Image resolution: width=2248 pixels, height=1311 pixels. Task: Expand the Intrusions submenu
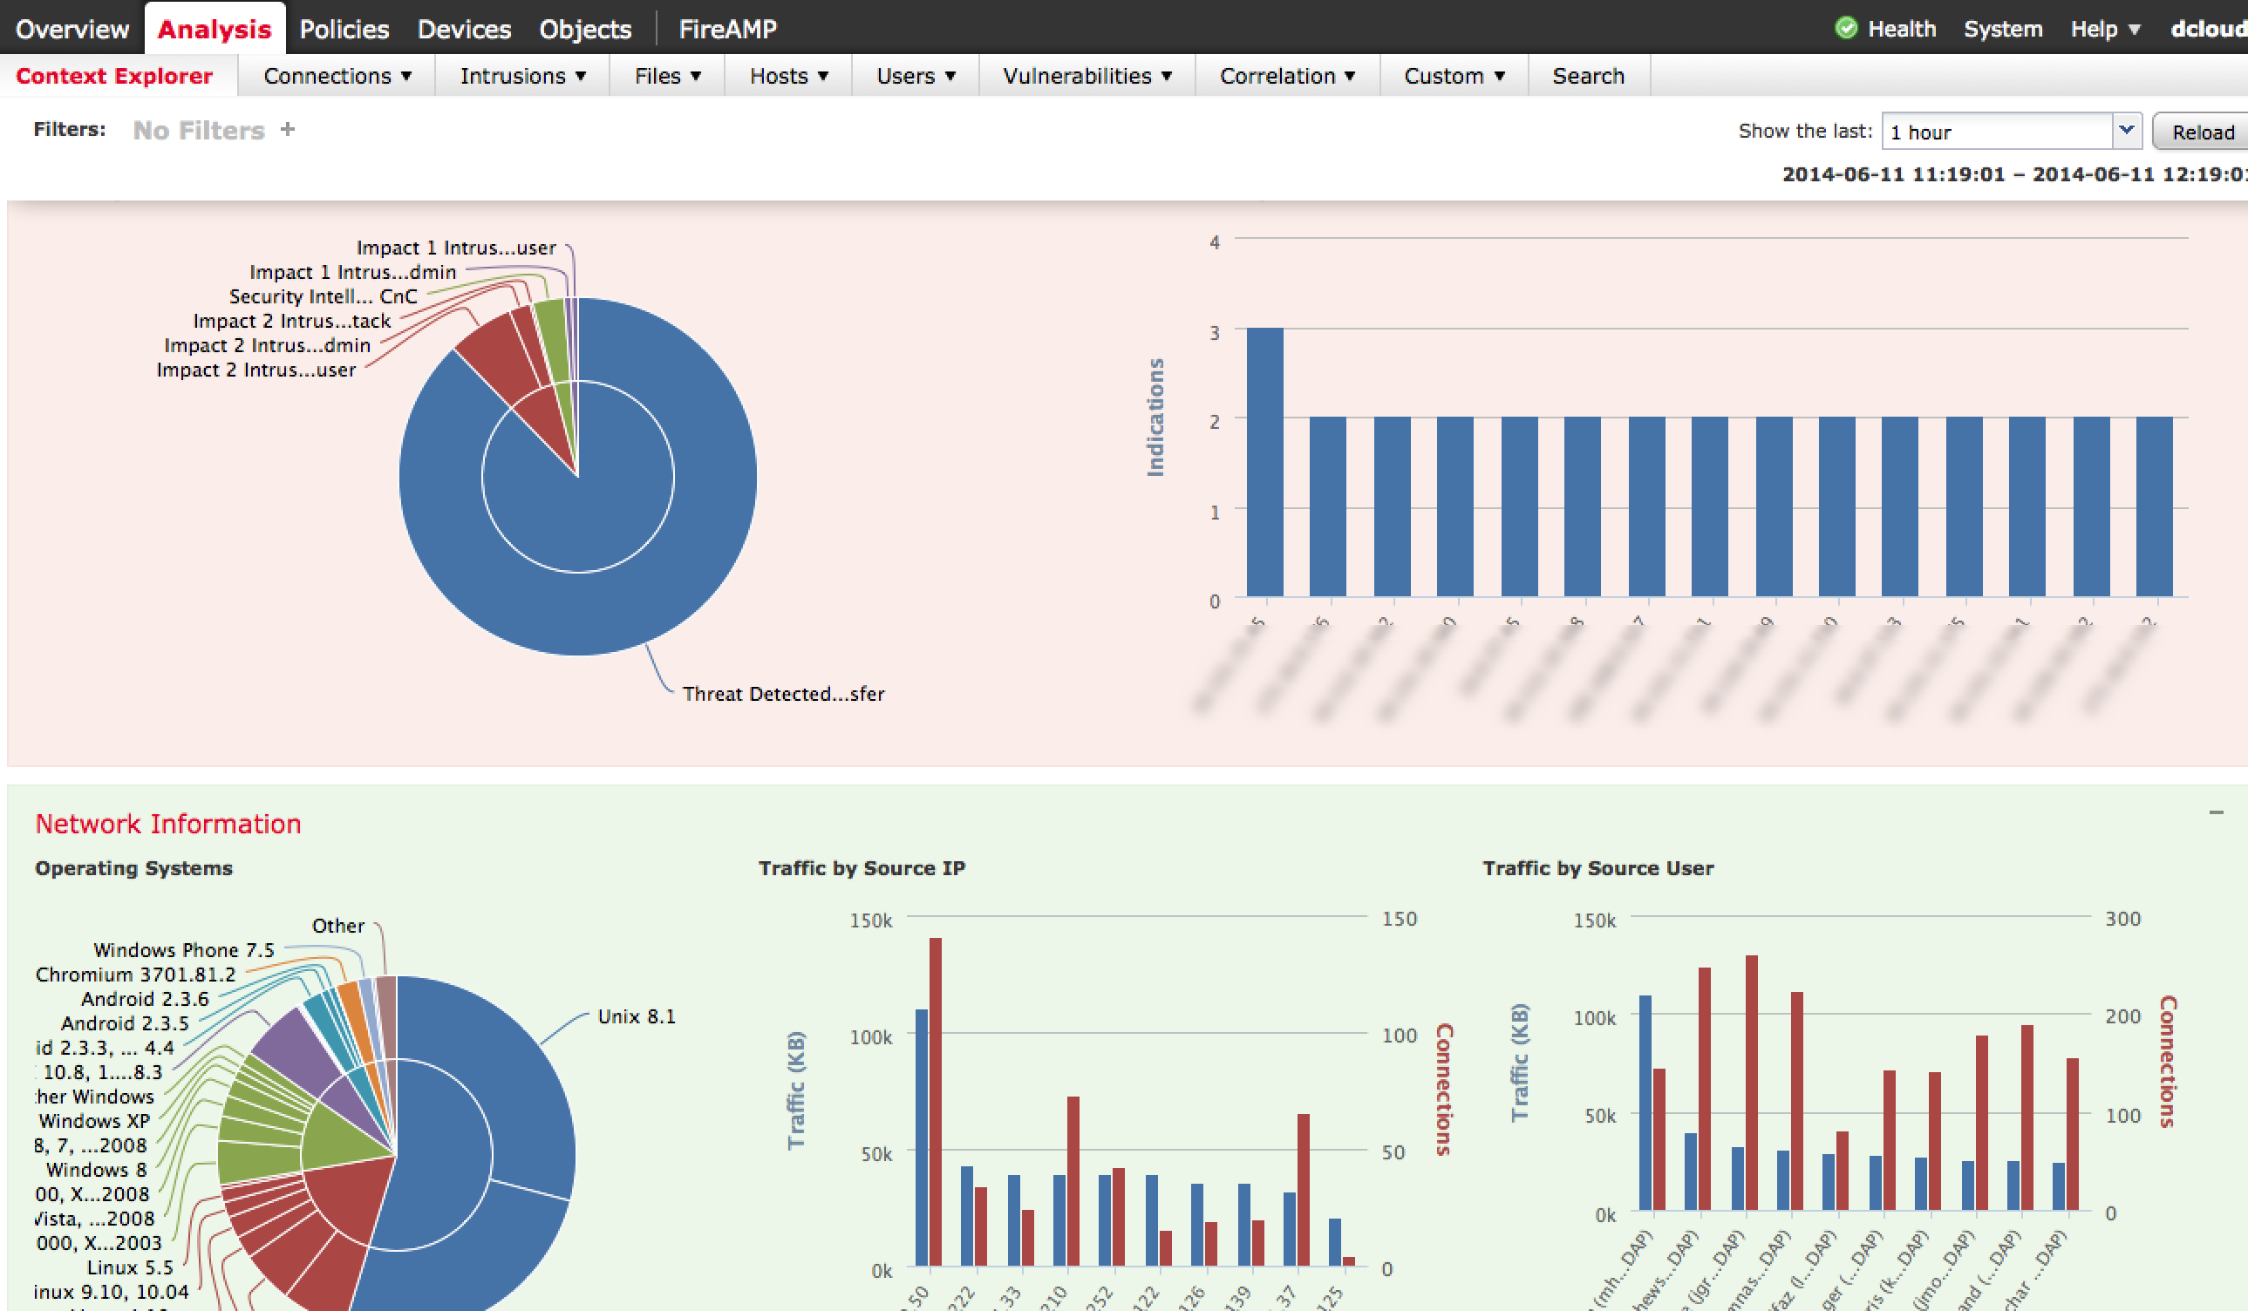point(522,76)
